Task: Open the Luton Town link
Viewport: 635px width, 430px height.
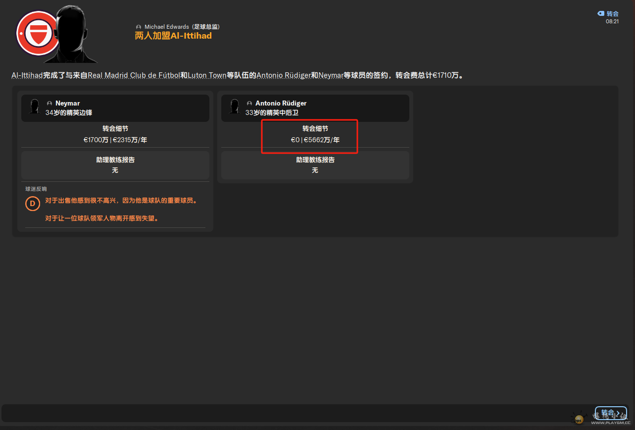Action: coord(207,76)
